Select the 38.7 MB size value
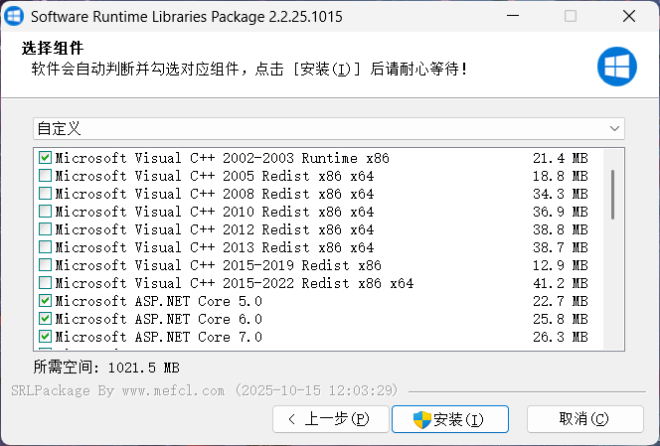The width and height of the screenshot is (660, 446). (x=561, y=247)
